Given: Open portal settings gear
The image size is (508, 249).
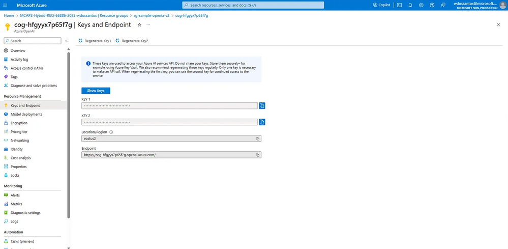Looking at the screenshot, I should coord(421,5).
